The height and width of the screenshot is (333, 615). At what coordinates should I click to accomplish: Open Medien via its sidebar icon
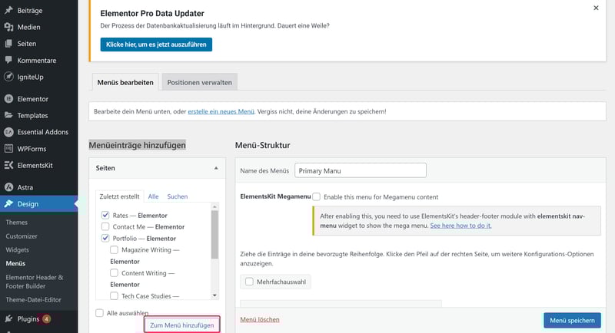[8, 27]
